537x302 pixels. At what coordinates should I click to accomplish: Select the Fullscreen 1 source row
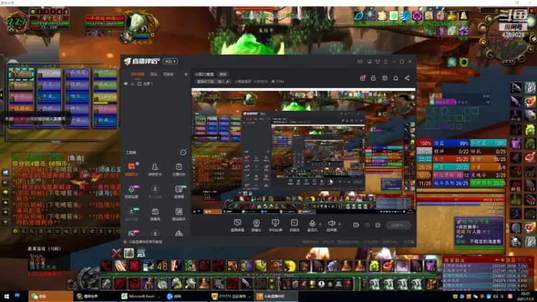pos(156,83)
